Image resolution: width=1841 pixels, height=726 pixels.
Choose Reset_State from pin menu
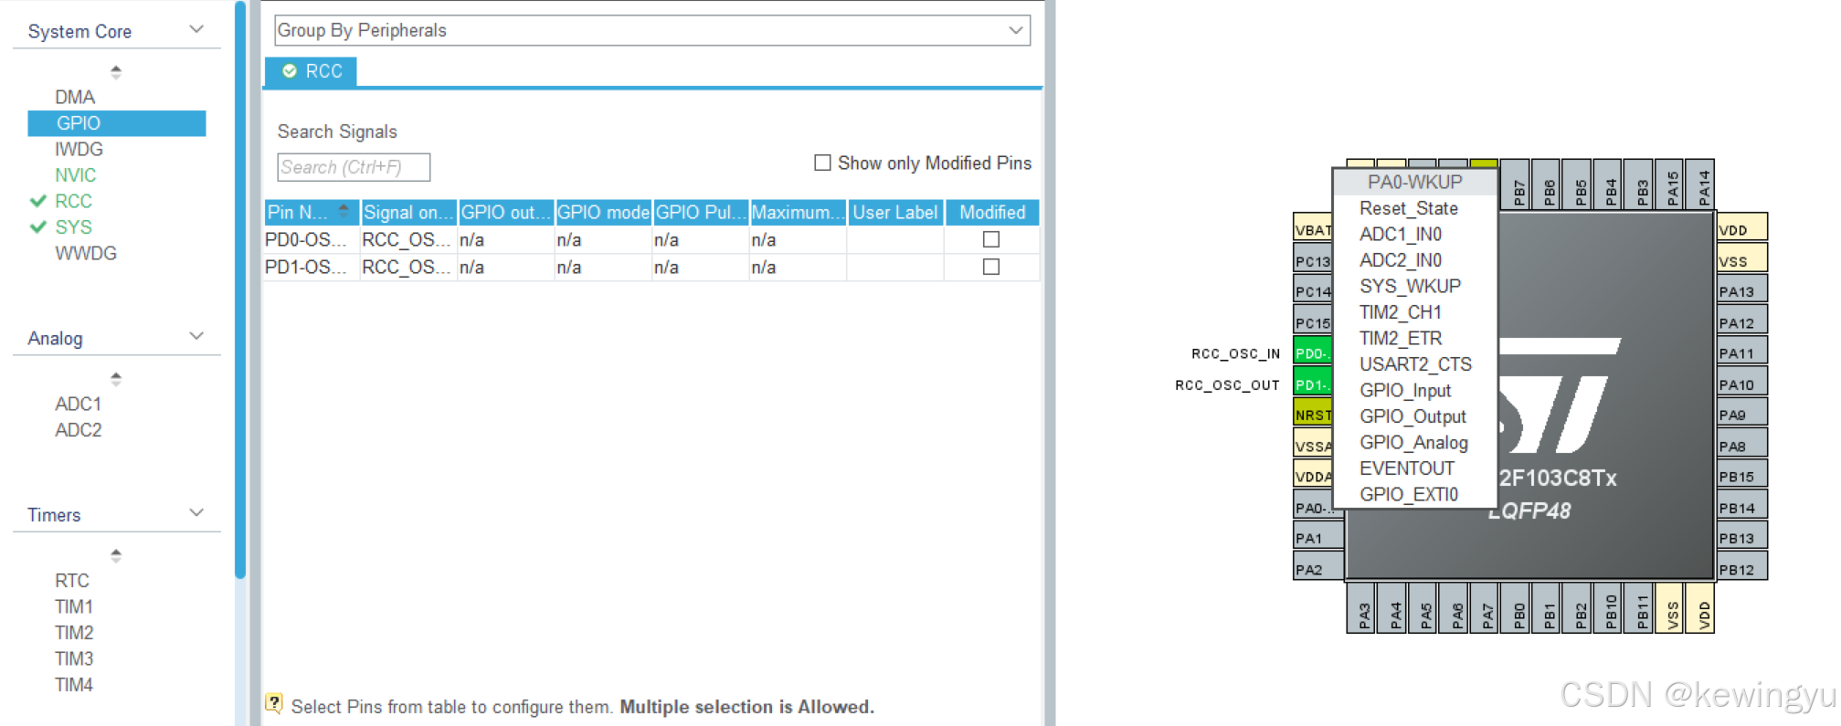click(x=1408, y=208)
